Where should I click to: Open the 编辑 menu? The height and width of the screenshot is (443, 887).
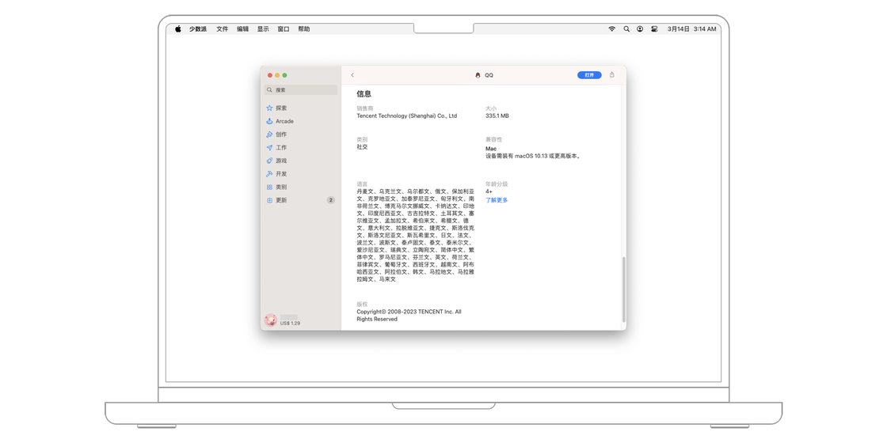pos(242,28)
